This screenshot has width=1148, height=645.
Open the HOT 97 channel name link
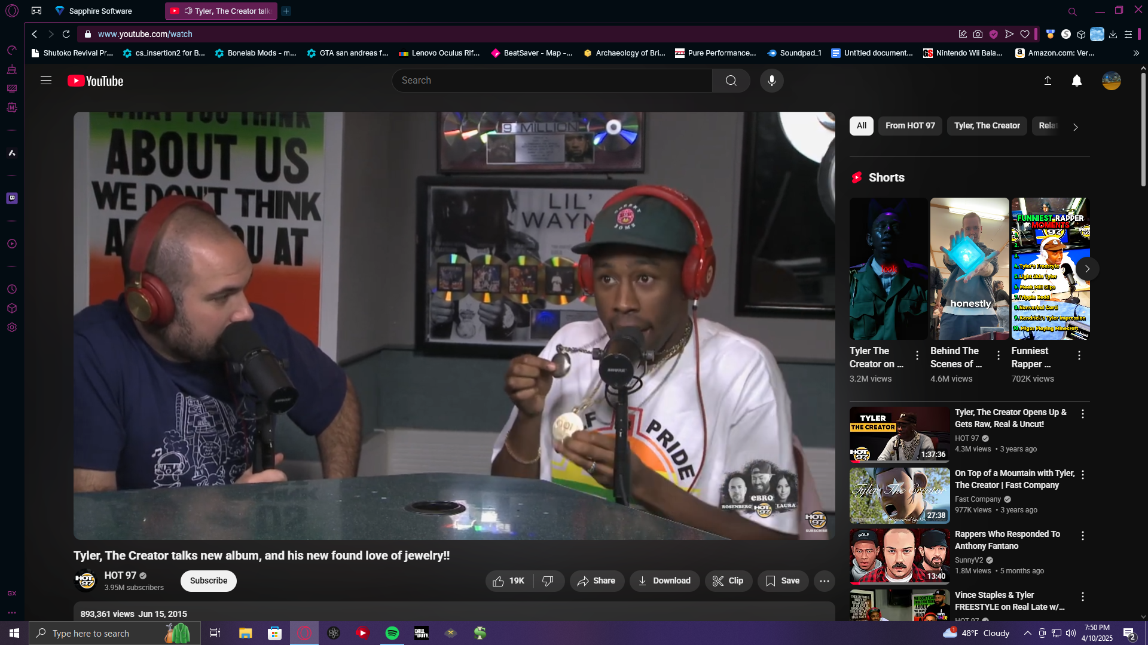[120, 575]
